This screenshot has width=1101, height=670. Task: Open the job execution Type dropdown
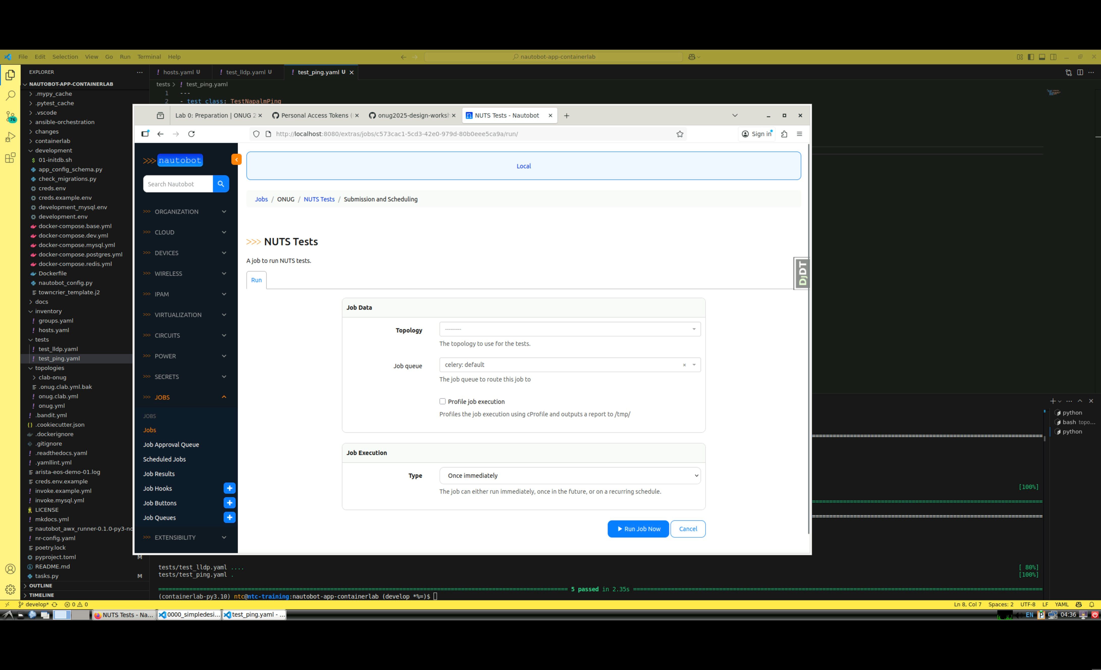[569, 476]
